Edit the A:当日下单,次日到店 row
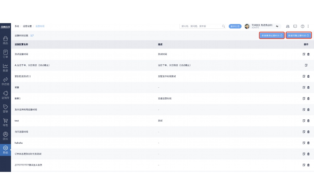 [306, 65]
